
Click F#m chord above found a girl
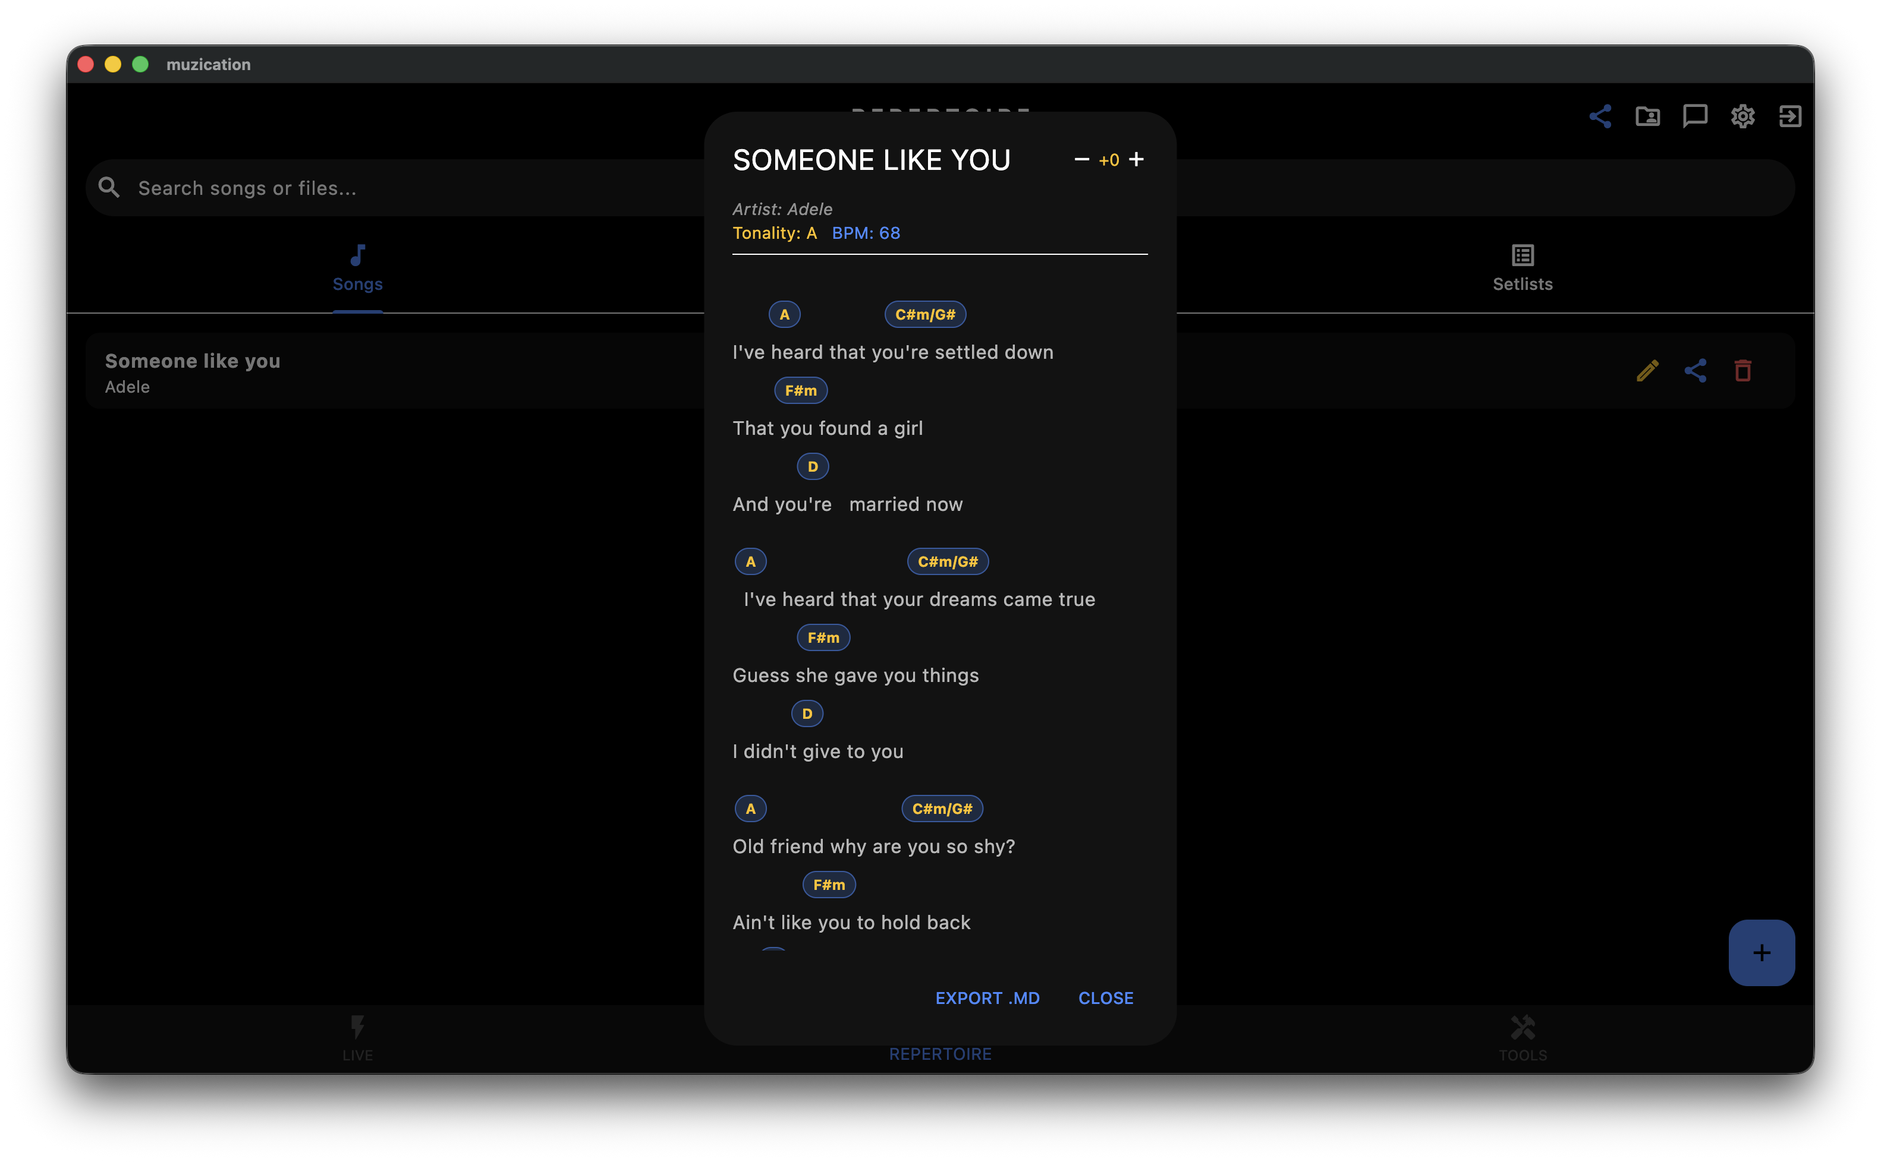click(801, 390)
